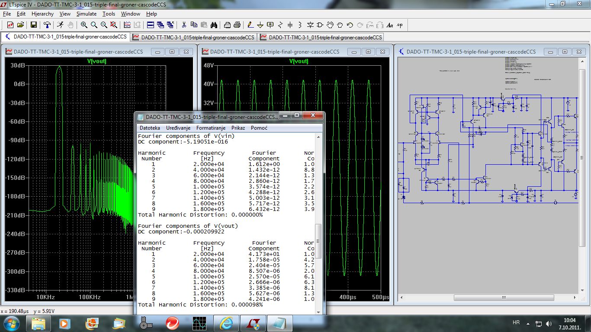Image resolution: width=591 pixels, height=332 pixels.
Task: Select the Drag hand tool
Action: click(340, 25)
